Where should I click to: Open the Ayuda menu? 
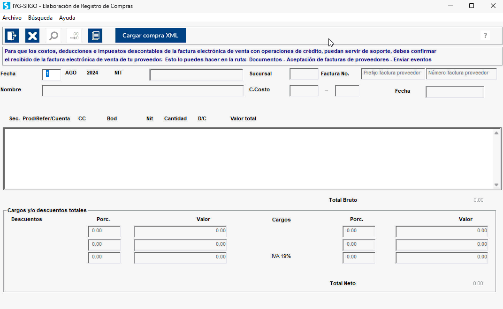click(67, 18)
